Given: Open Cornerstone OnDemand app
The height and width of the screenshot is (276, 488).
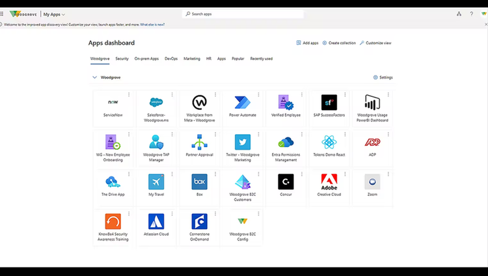Looking at the screenshot, I should pos(200,228).
